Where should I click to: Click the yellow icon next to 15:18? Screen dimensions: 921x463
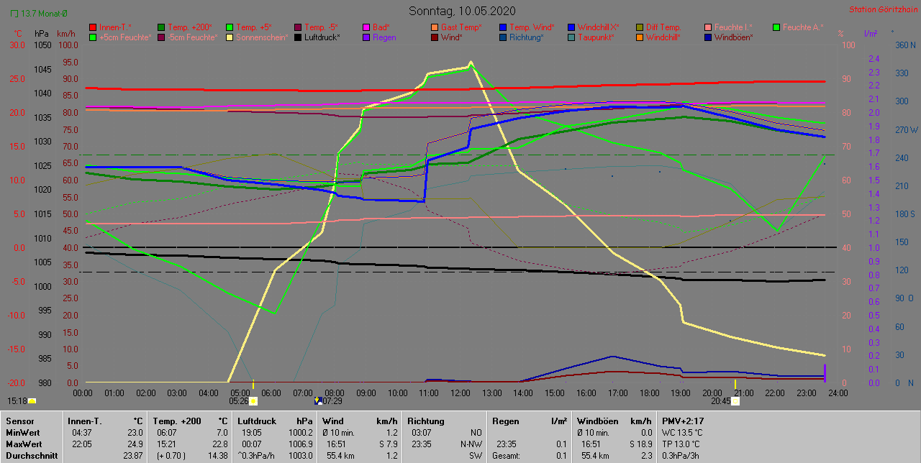tap(32, 401)
